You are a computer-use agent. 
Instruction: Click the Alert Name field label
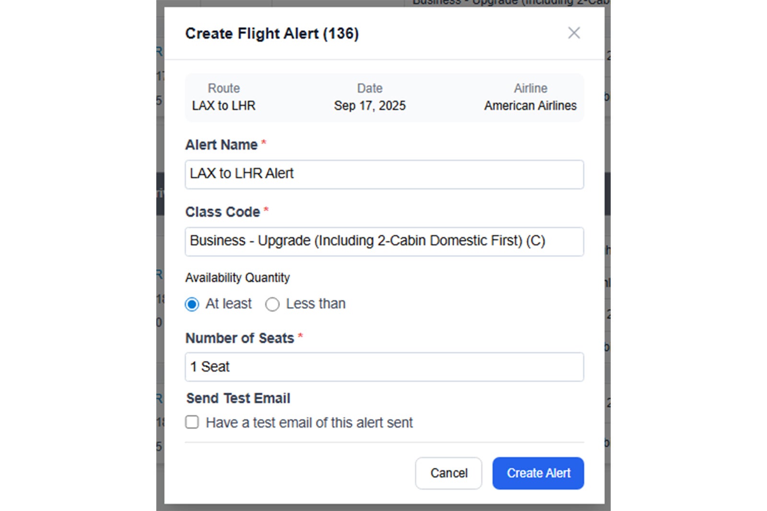(x=221, y=145)
